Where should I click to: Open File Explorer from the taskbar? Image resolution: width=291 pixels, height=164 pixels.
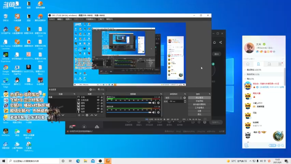point(85,161)
